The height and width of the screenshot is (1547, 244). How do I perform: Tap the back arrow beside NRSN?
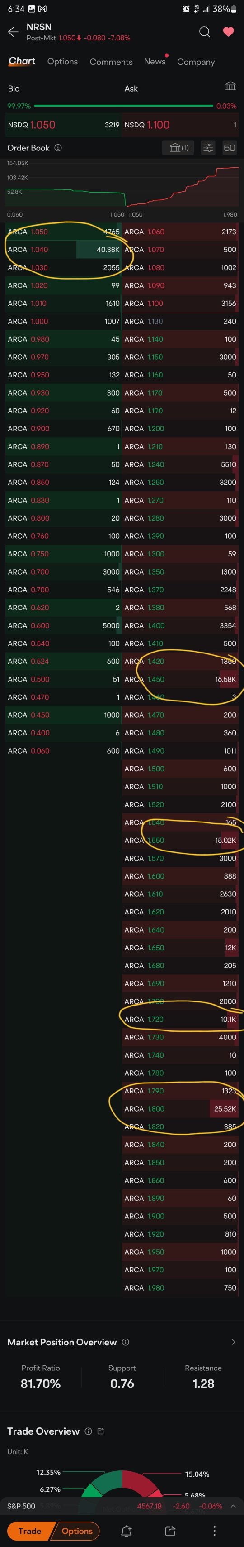(13, 32)
